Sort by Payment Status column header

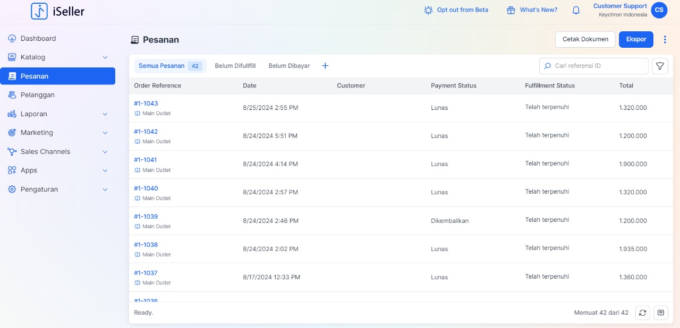(x=454, y=85)
